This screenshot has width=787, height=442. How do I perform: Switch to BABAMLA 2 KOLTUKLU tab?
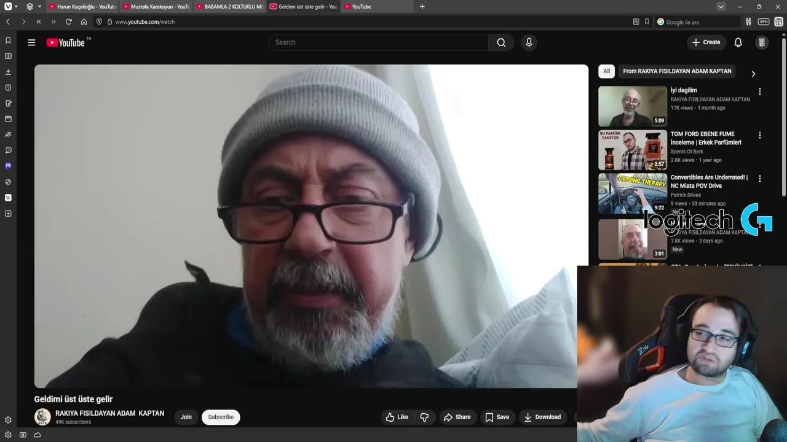point(229,7)
